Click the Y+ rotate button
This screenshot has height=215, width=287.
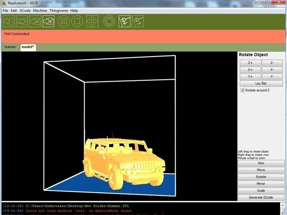[250, 77]
